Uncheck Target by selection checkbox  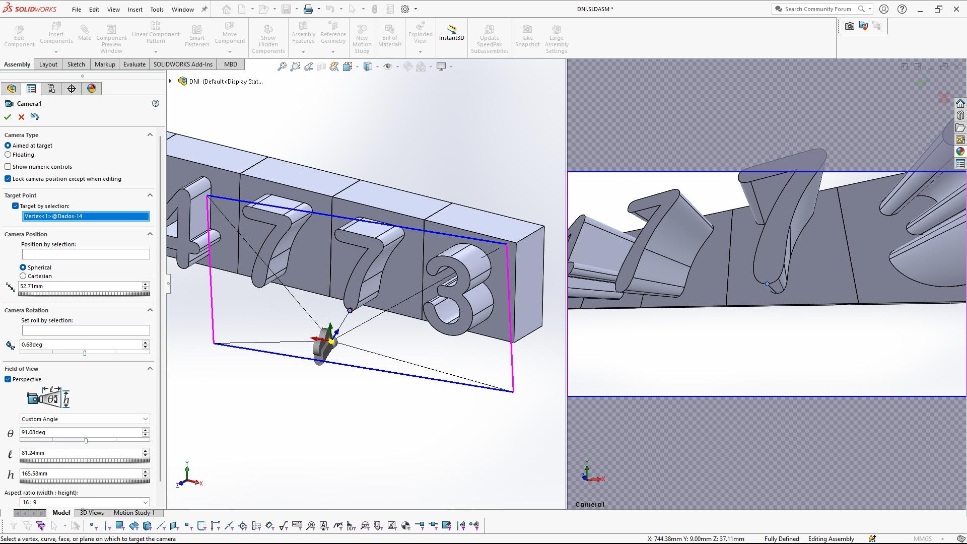click(x=16, y=206)
